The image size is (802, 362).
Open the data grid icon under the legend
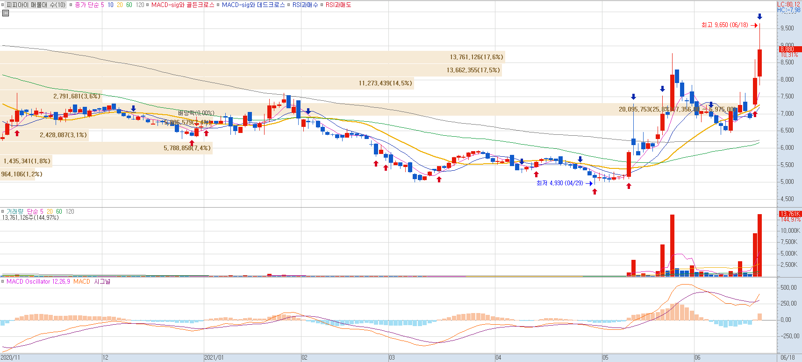tap(6, 13)
